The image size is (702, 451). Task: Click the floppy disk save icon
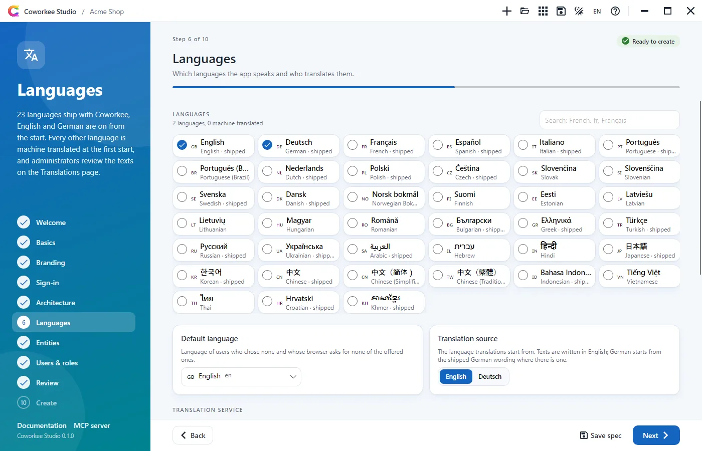[561, 11]
